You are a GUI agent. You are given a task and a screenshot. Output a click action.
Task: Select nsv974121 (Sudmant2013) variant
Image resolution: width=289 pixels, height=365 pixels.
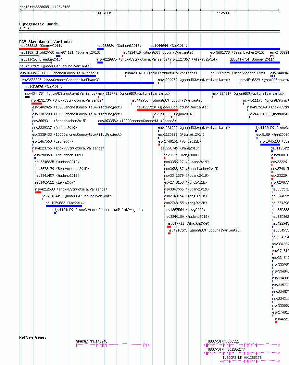(x=78, y=53)
